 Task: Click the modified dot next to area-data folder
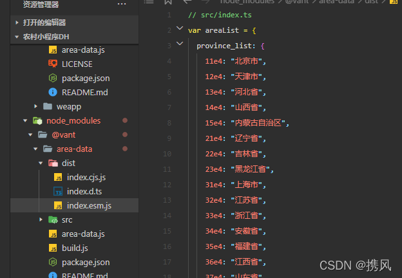coord(125,149)
